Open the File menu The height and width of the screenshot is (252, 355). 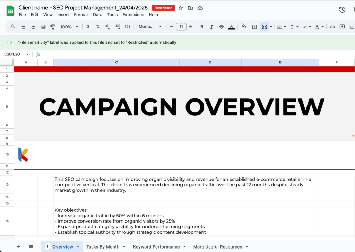(x=22, y=15)
